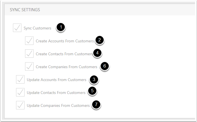Click the number 5 annotation badge
This screenshot has width=197, height=122.
[92, 91]
